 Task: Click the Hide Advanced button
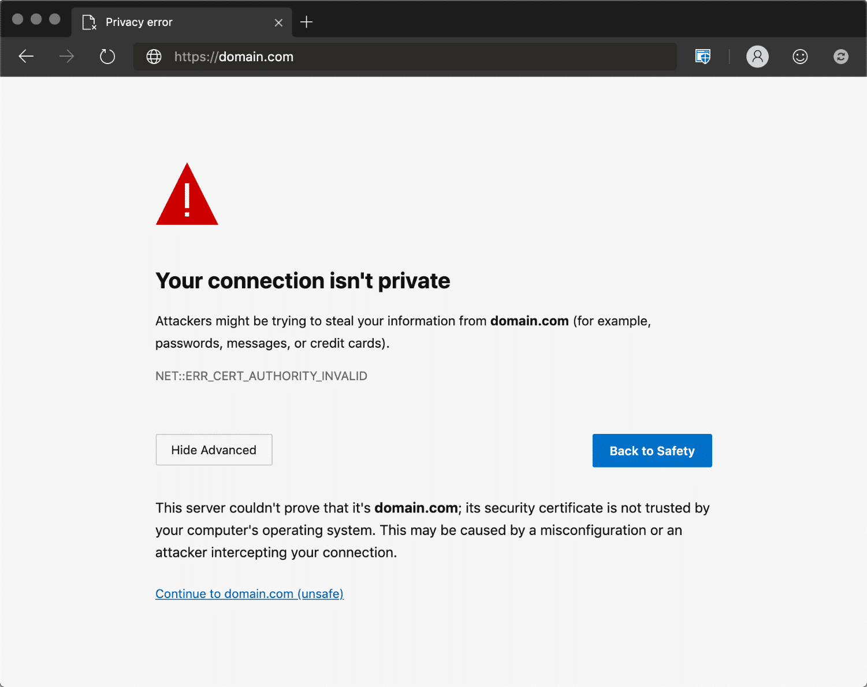(x=214, y=450)
